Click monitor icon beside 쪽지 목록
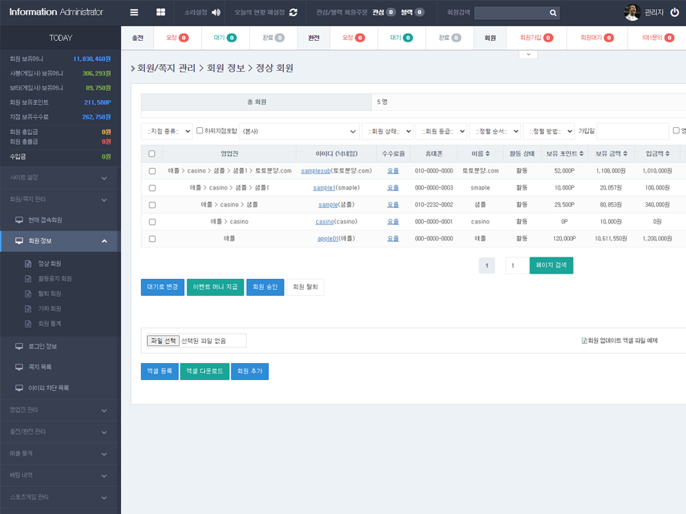This screenshot has width=686, height=514. tap(19, 367)
